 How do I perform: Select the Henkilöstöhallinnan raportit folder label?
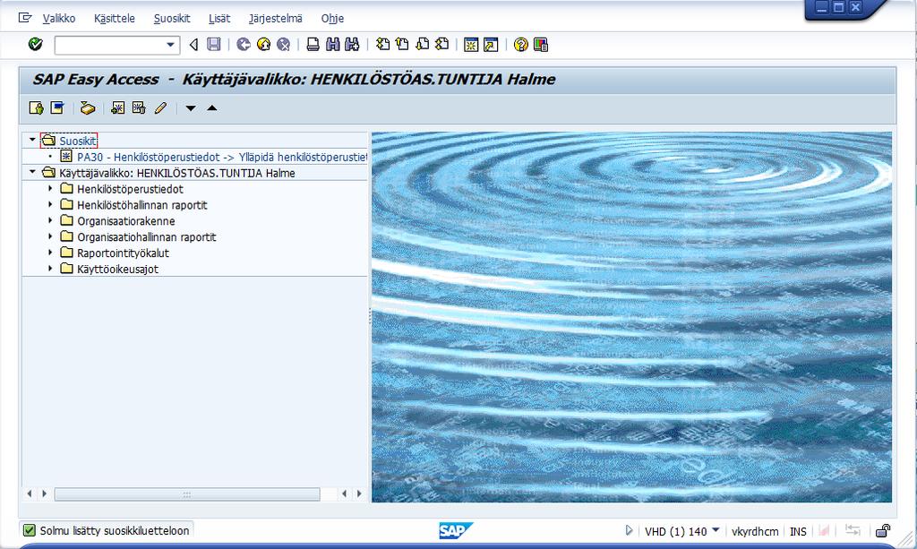pyautogui.click(x=142, y=205)
